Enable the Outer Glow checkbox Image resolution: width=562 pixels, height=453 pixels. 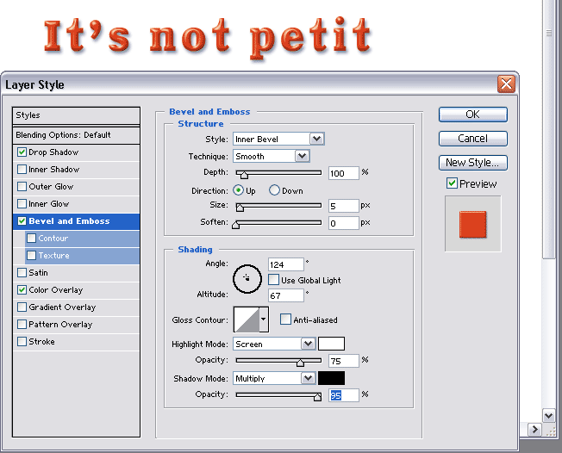click(22, 187)
